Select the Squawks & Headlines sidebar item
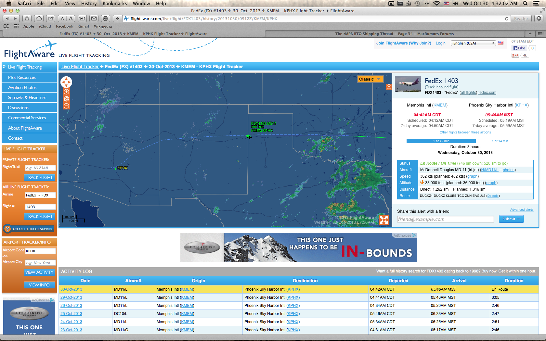The image size is (546, 341). click(29, 97)
